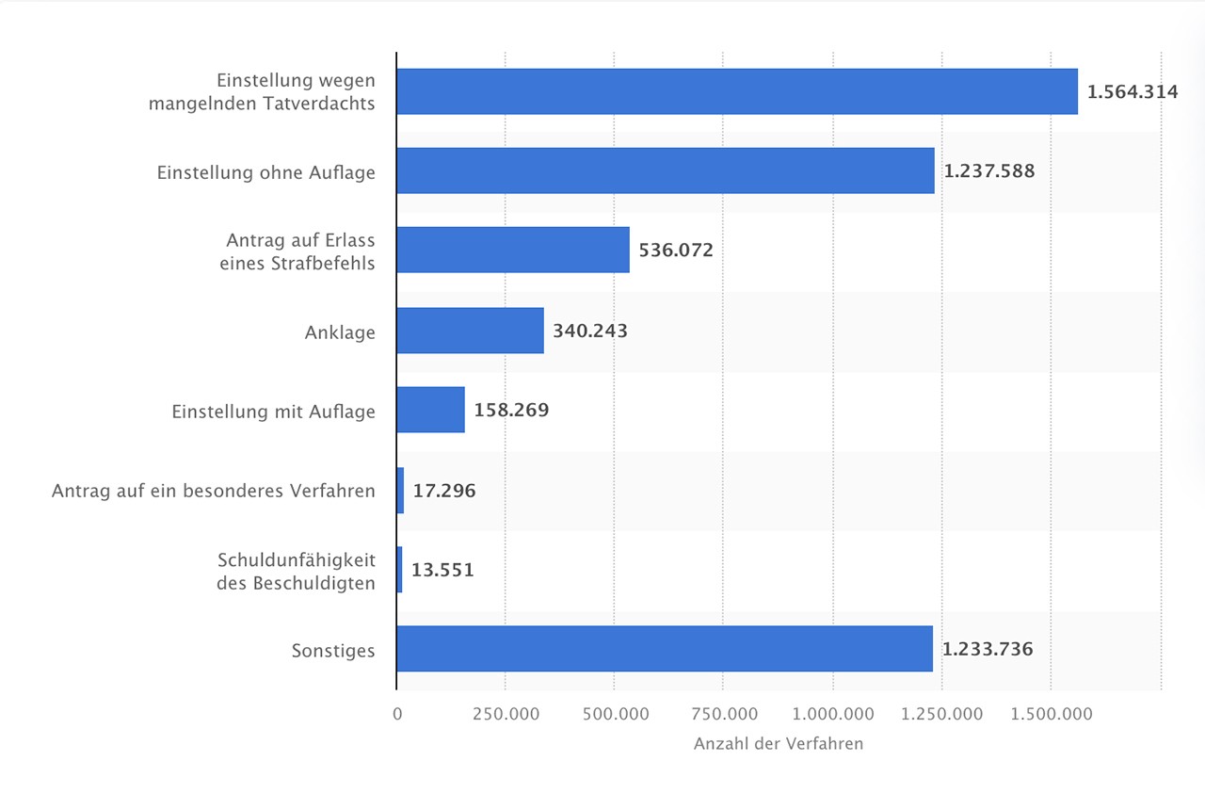Click the tiny Schuldunfähigkeit des Beschuldigten bar
Screen dimensions: 1205x793
tap(400, 570)
